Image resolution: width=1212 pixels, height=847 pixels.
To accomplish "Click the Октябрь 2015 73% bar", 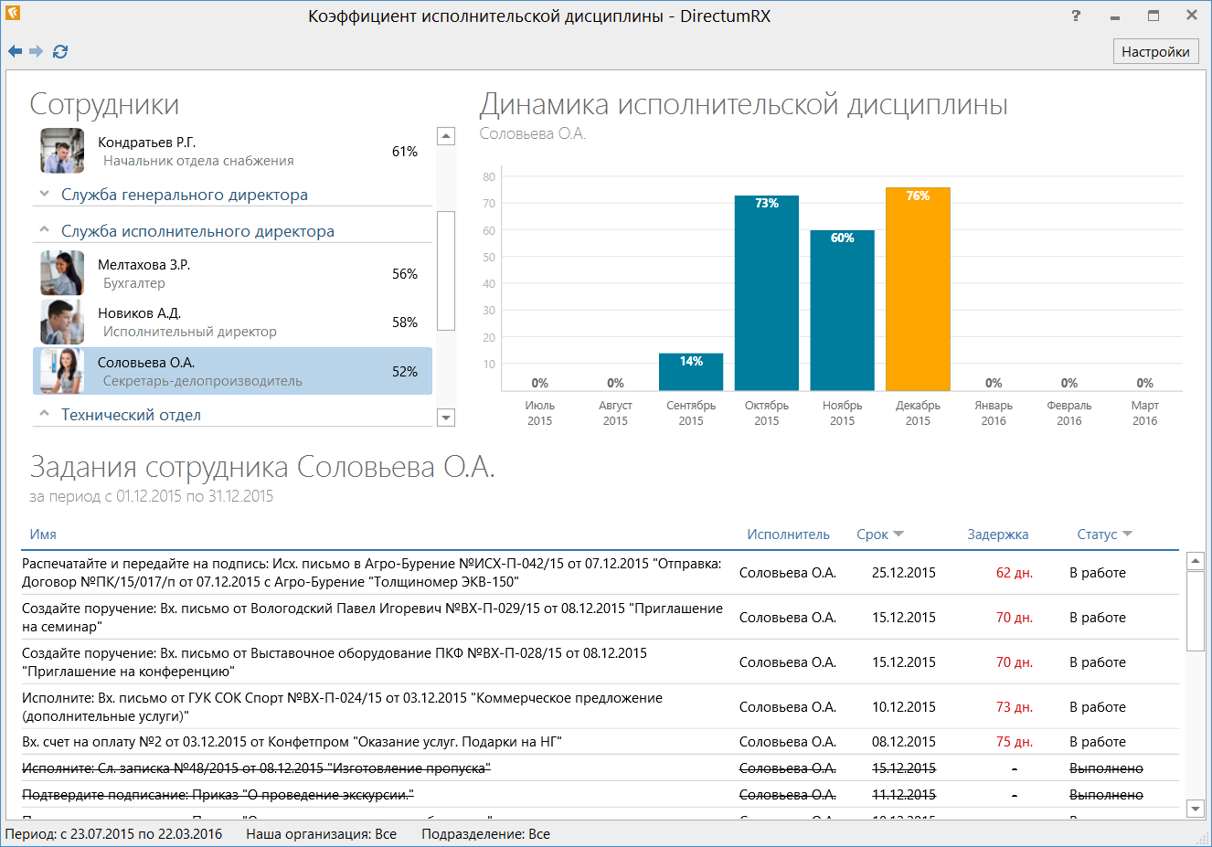I will (x=767, y=293).
